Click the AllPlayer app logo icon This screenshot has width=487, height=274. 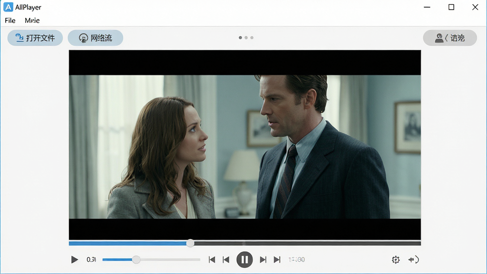pyautogui.click(x=8, y=7)
